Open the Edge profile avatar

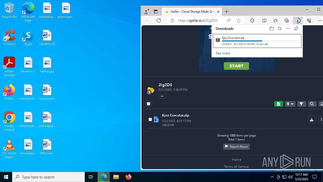[146, 12]
